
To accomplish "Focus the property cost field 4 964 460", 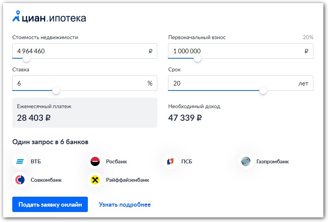I will pyautogui.click(x=85, y=51).
